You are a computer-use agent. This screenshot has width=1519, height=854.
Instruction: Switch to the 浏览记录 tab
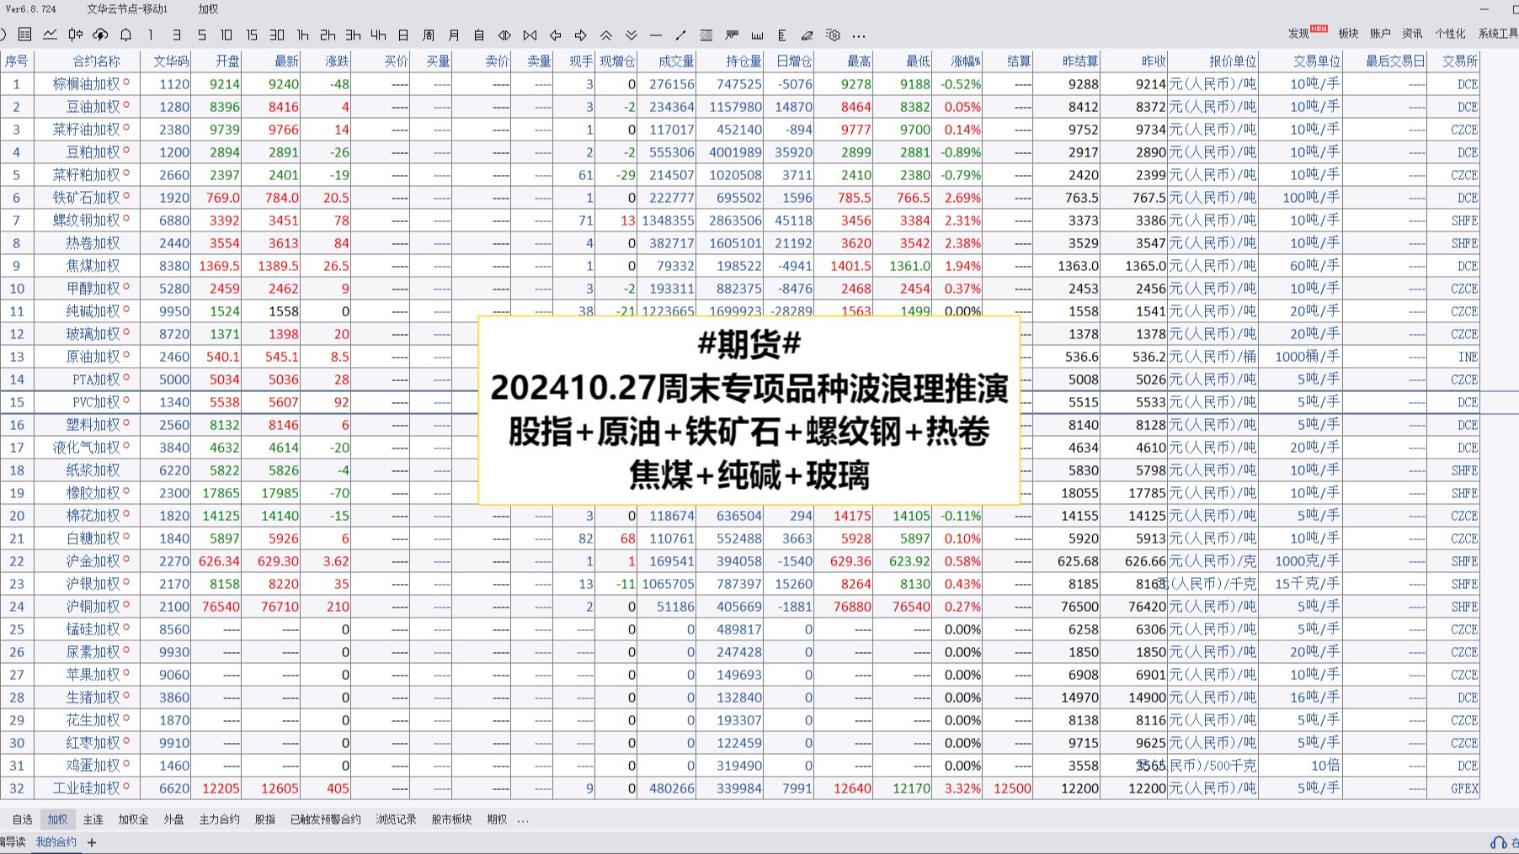point(396,819)
